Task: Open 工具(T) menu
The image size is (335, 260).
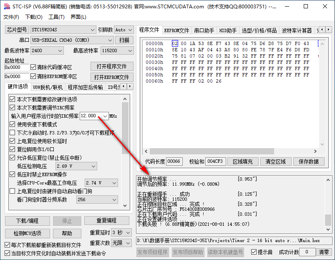Action: [x=56, y=17]
